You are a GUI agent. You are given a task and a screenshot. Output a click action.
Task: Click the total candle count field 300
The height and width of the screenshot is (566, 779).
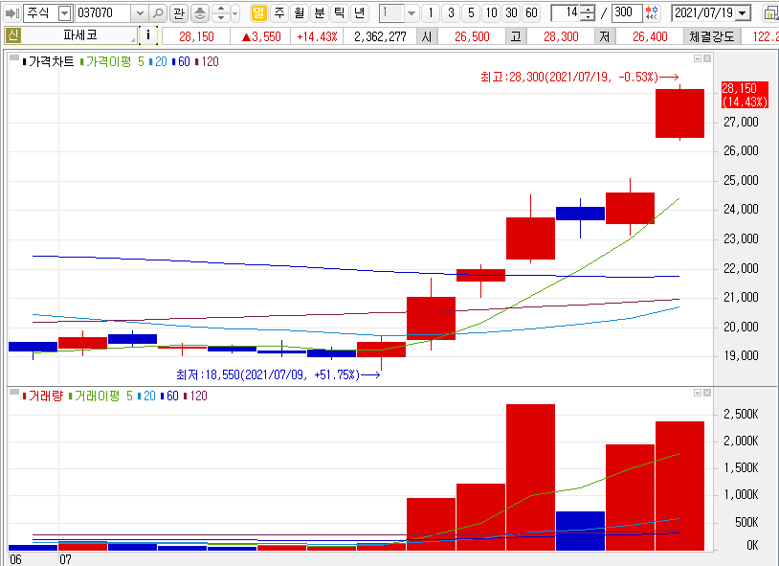point(627,13)
